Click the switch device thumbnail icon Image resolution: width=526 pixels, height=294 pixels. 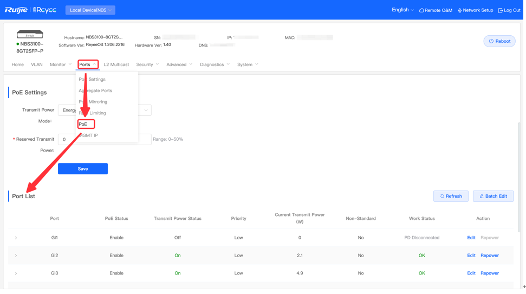30,35
